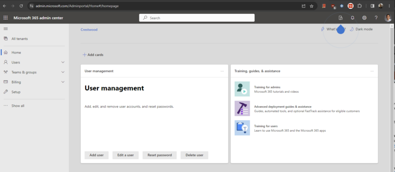Open the settings gear in header
This screenshot has width=395, height=172.
click(x=364, y=18)
